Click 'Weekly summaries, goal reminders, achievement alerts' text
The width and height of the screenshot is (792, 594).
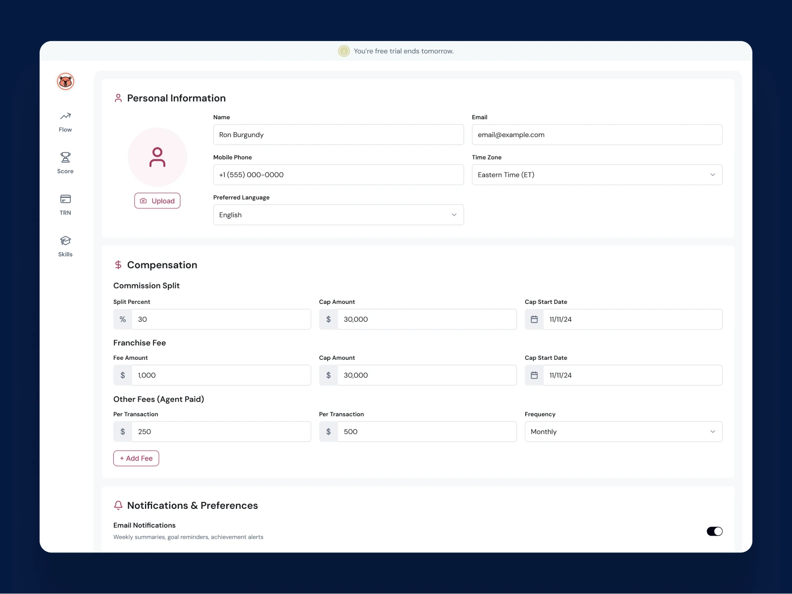coord(189,537)
